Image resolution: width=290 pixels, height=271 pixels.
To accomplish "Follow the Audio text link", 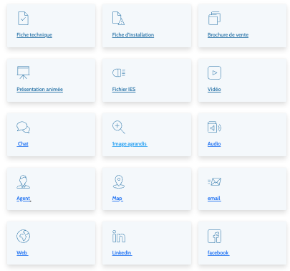I will (214, 144).
